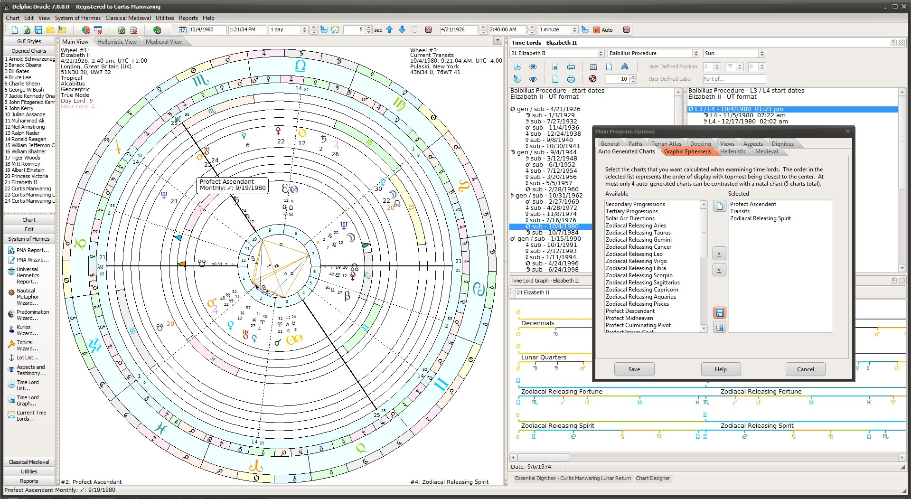Viewport: 911px width, 499px height.
Task: Click Save in Main Program Options
Action: (x=634, y=369)
